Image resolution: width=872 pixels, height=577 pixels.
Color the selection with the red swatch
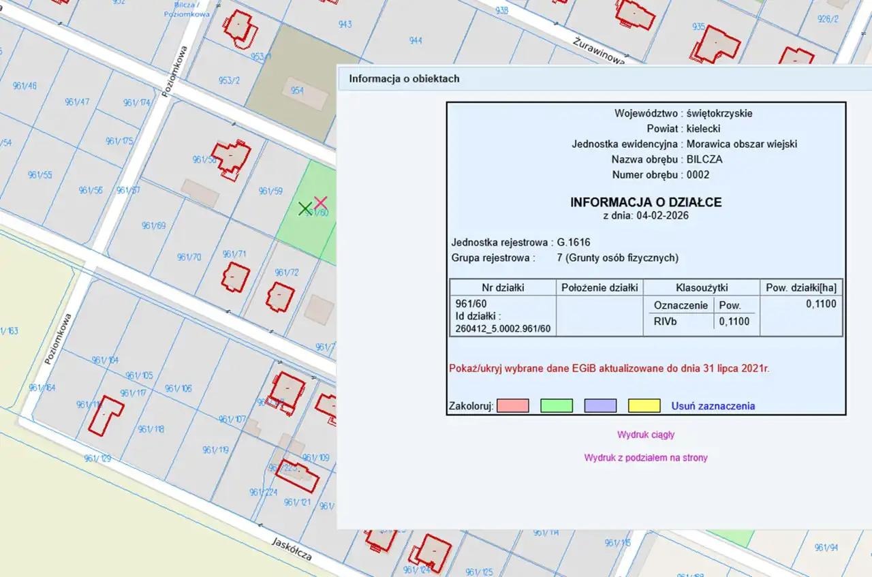point(513,406)
